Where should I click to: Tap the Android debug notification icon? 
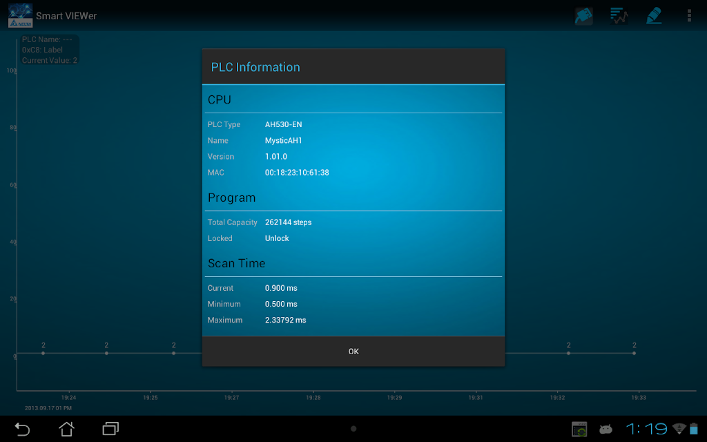[606, 429]
